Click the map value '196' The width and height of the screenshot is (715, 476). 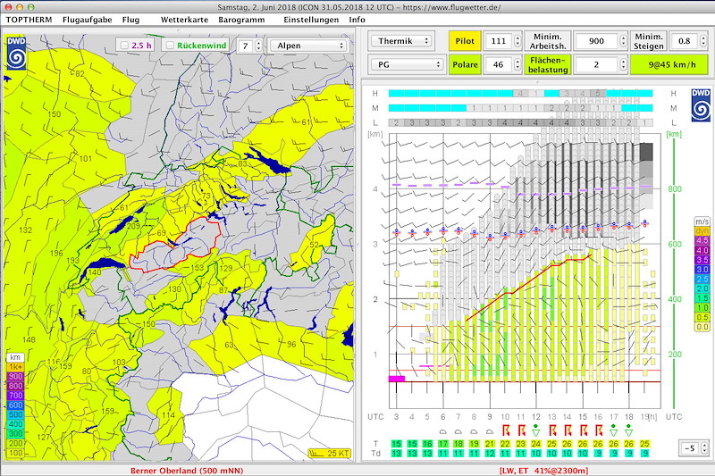(56, 253)
